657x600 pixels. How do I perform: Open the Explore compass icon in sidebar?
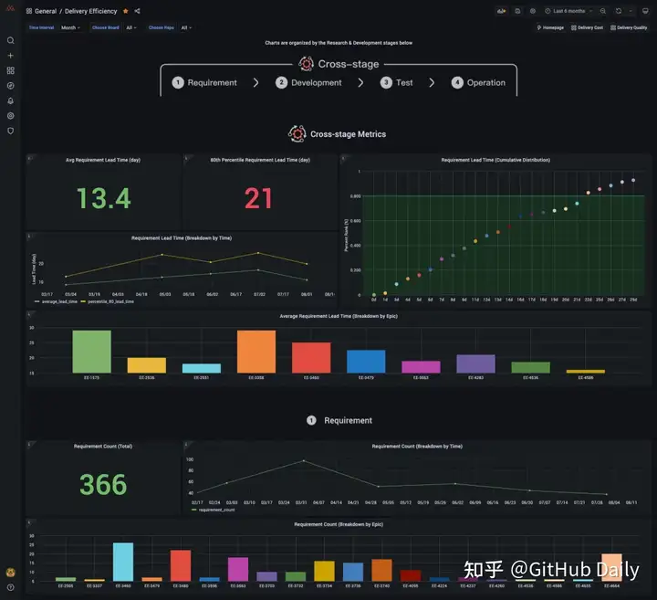(11, 86)
